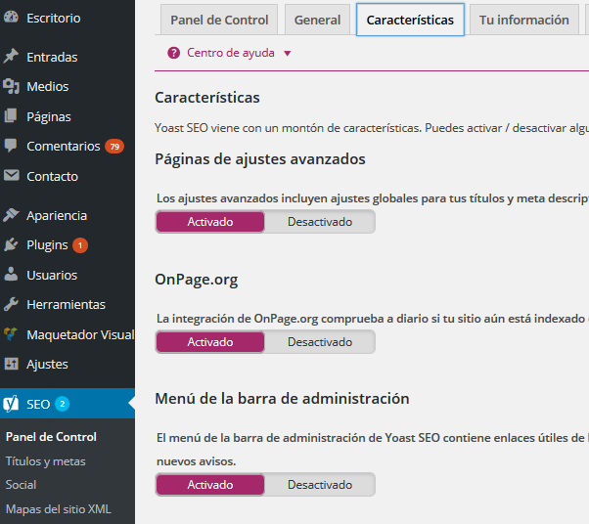Image resolution: width=589 pixels, height=524 pixels.
Task: Activate Páginas de ajustes avanzados
Action: pyautogui.click(x=210, y=222)
